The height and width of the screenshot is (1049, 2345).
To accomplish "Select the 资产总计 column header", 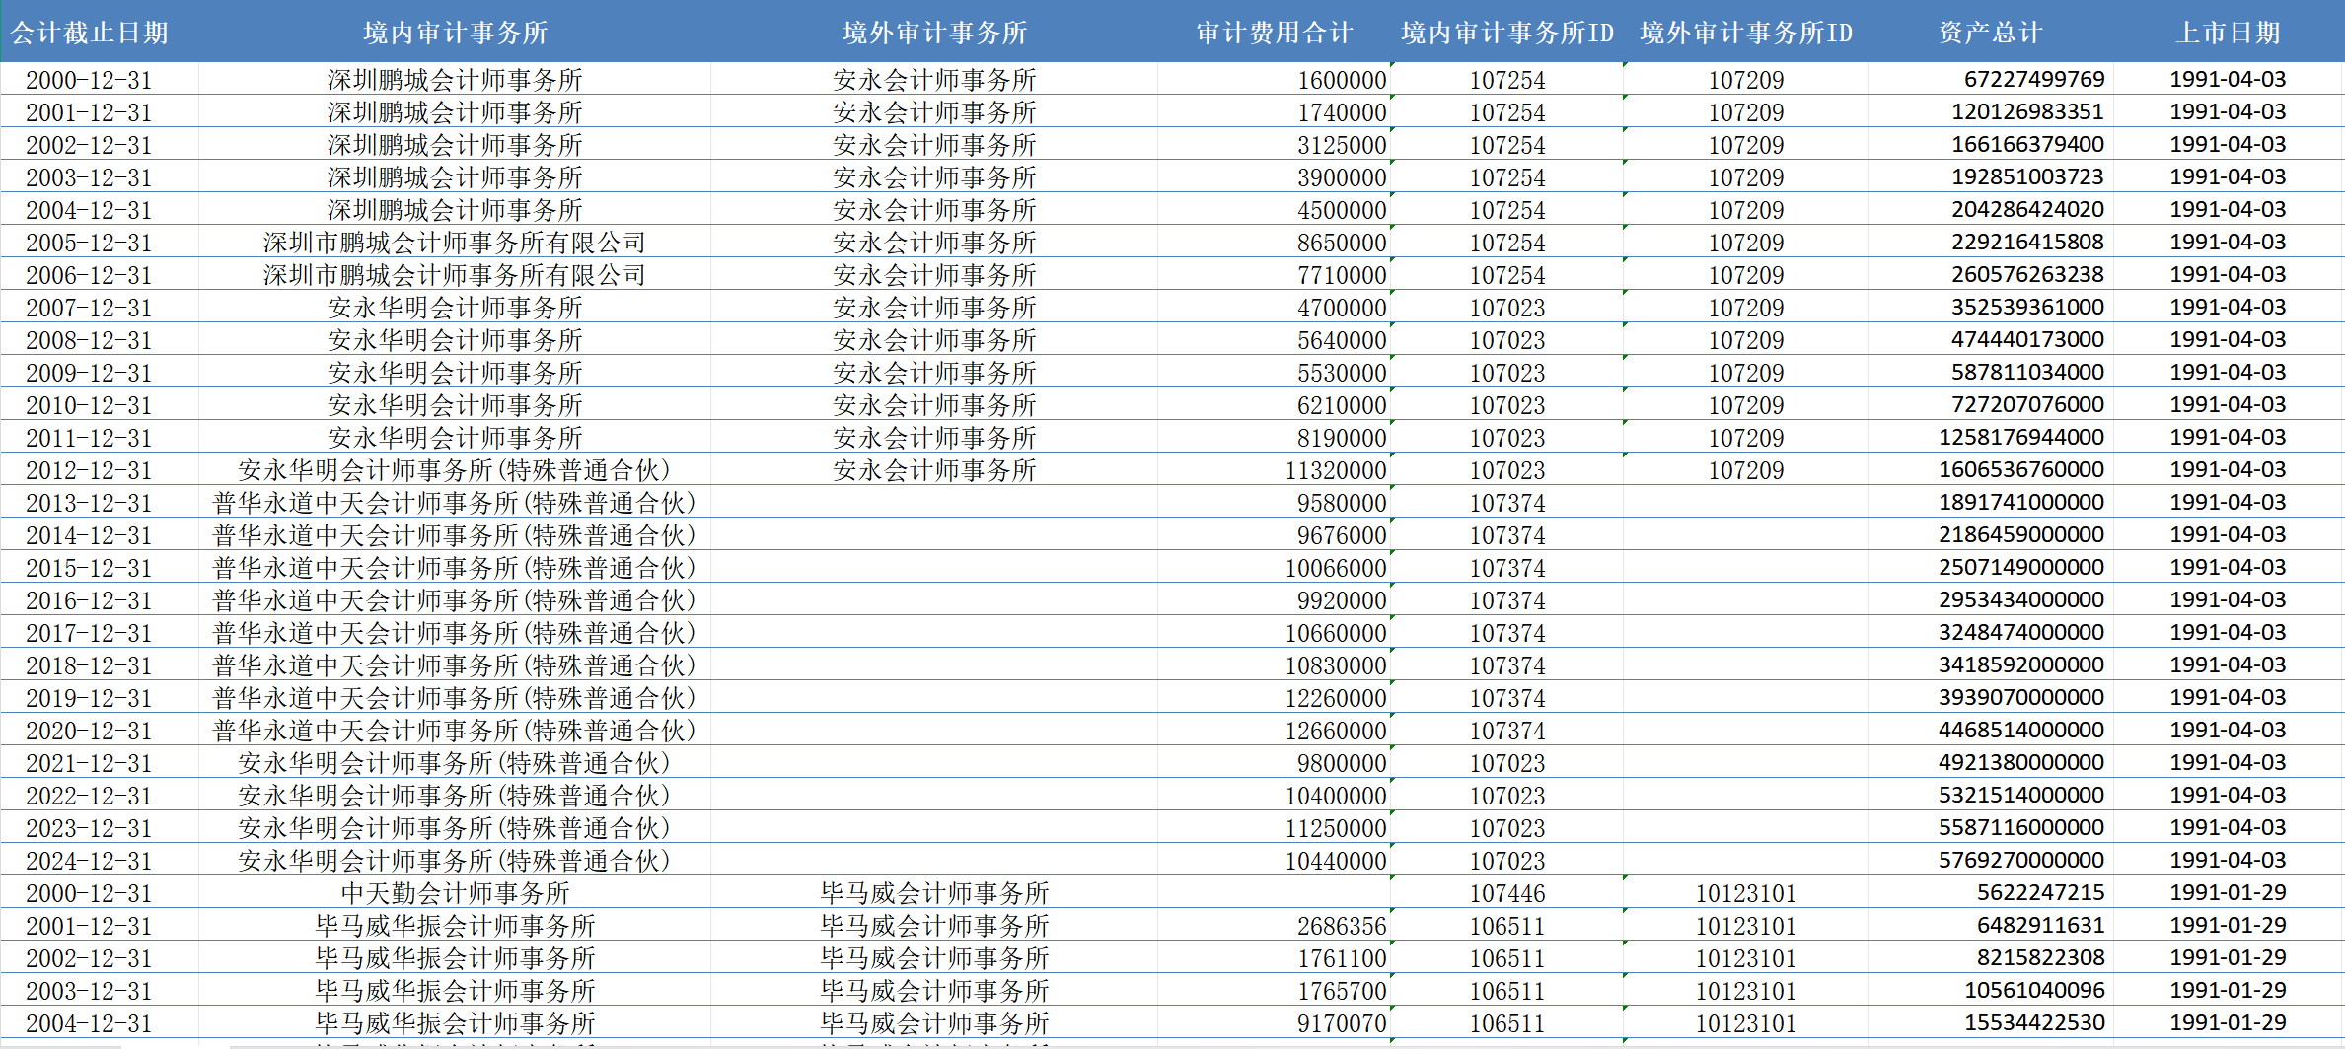I will (1990, 33).
